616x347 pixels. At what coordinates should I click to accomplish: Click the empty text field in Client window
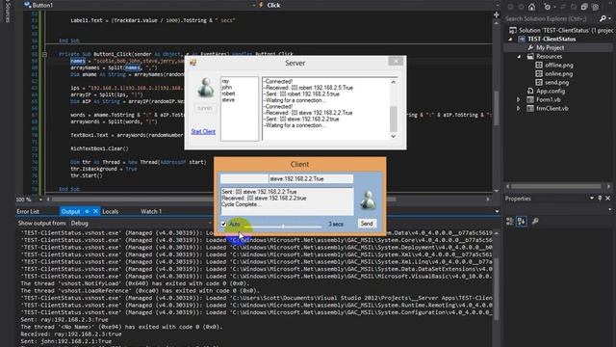(244, 178)
